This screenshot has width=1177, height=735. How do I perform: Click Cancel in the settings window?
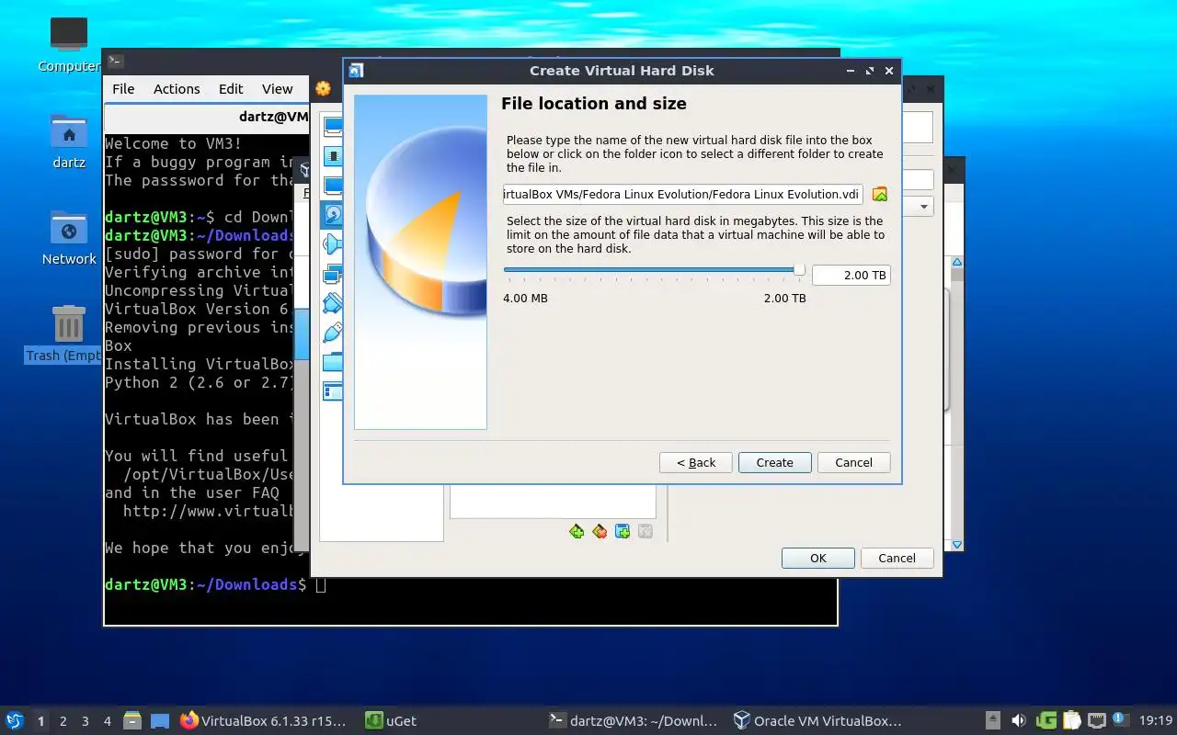[897, 558]
